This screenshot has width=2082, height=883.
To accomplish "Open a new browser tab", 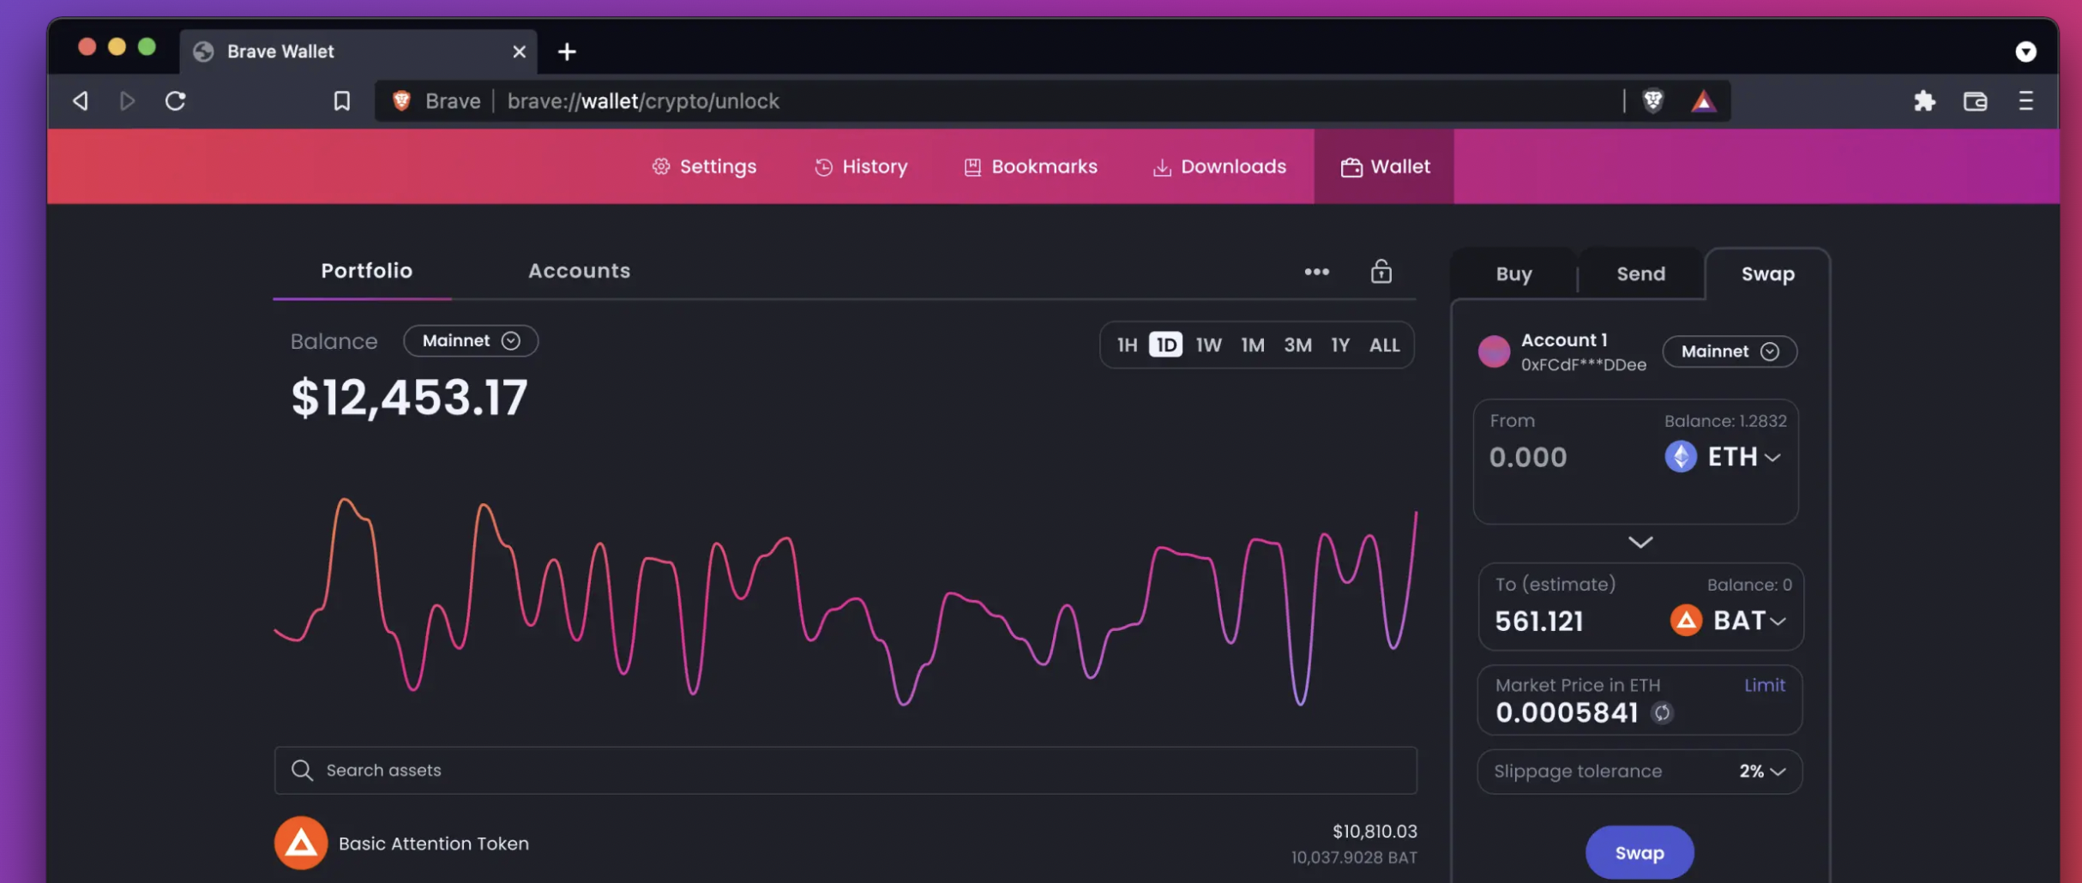I will [x=567, y=51].
